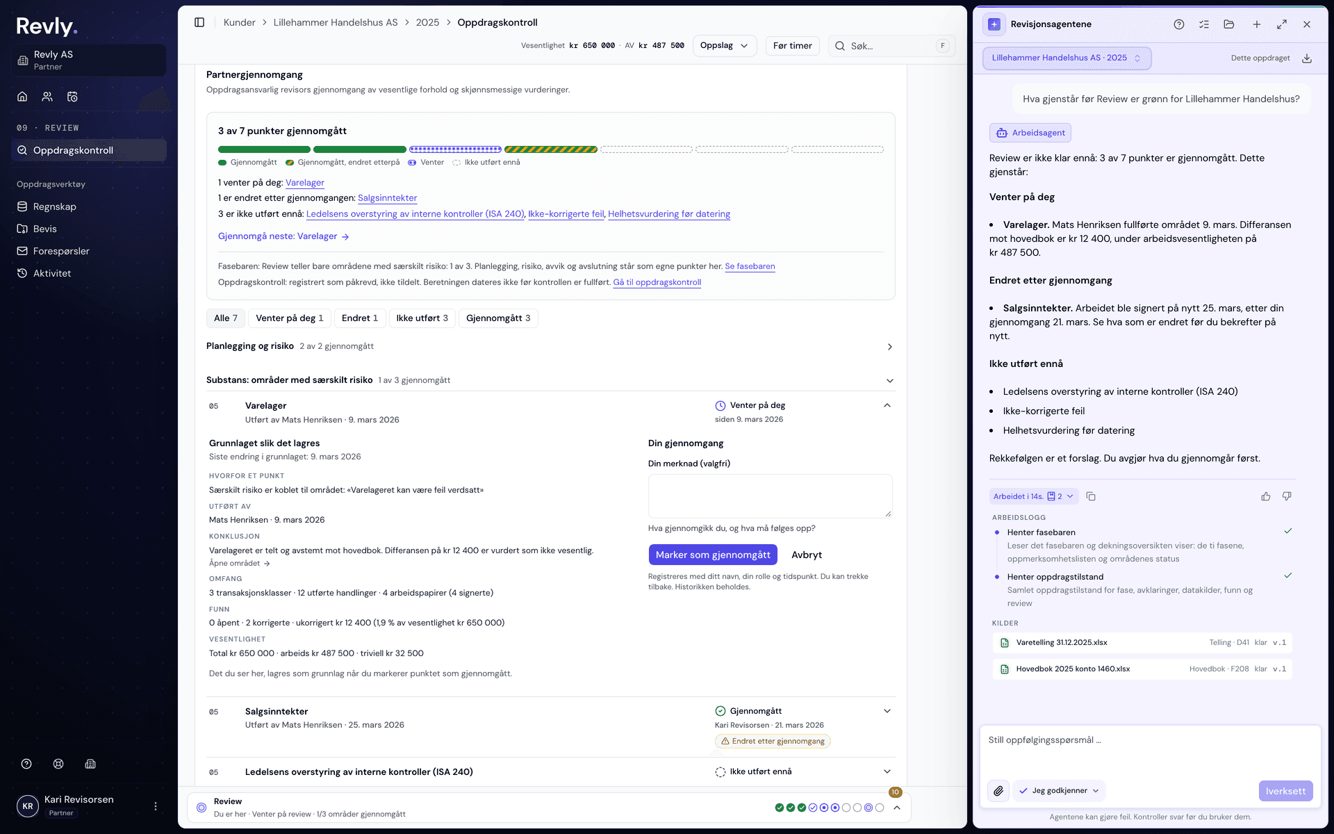Follow the Gå til oppdragskontroll link
This screenshot has height=834, width=1334.
click(x=657, y=282)
